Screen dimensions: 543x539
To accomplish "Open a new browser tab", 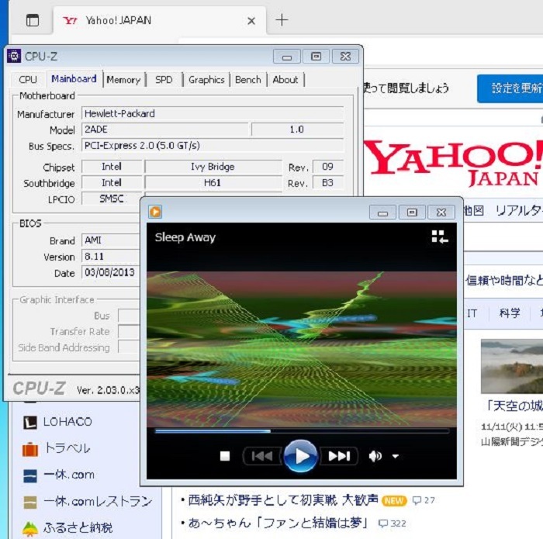I will (x=282, y=20).
